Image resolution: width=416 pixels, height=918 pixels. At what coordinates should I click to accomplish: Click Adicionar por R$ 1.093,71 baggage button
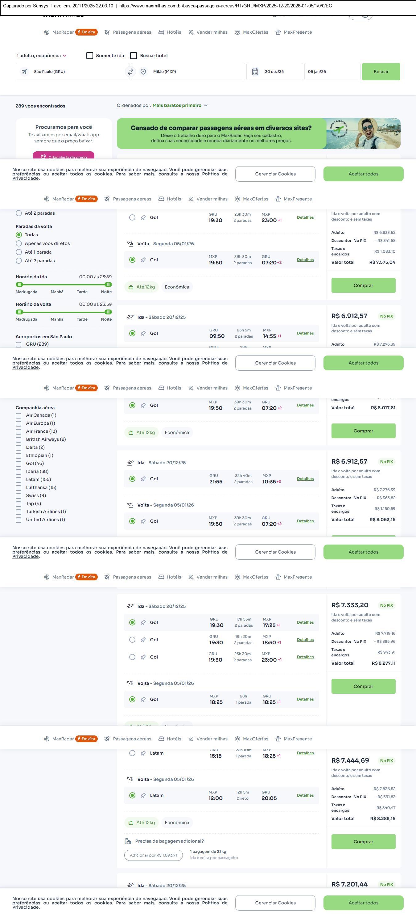[x=153, y=855]
